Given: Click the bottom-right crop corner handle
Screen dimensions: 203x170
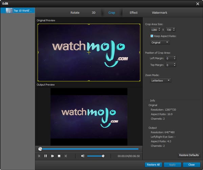Looking at the screenshot, I should coord(140,81).
